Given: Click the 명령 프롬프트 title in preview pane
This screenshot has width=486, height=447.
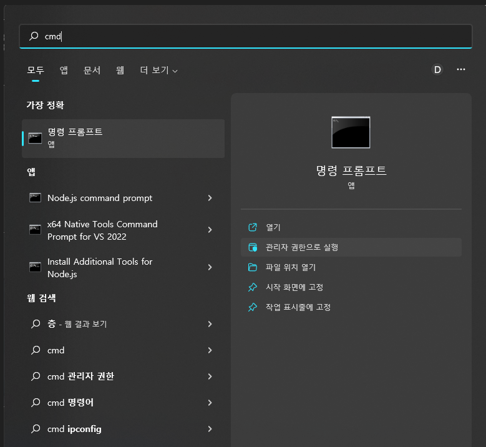Looking at the screenshot, I should tap(351, 170).
